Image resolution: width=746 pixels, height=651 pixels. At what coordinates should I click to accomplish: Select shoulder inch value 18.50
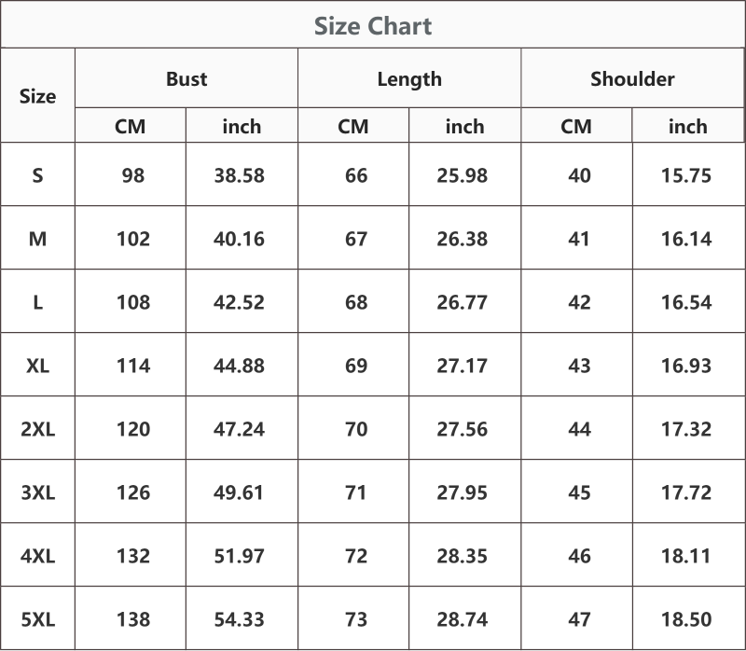[x=686, y=619]
